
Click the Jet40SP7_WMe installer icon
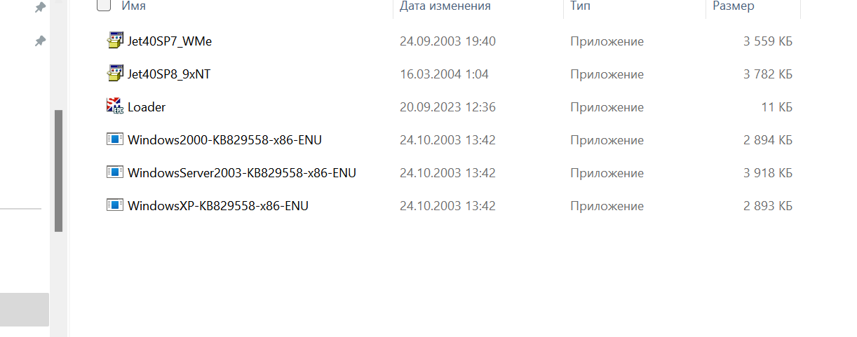(x=114, y=41)
